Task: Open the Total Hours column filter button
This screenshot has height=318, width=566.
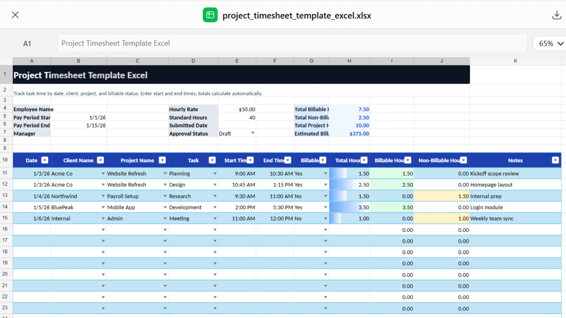Action: pos(364,160)
